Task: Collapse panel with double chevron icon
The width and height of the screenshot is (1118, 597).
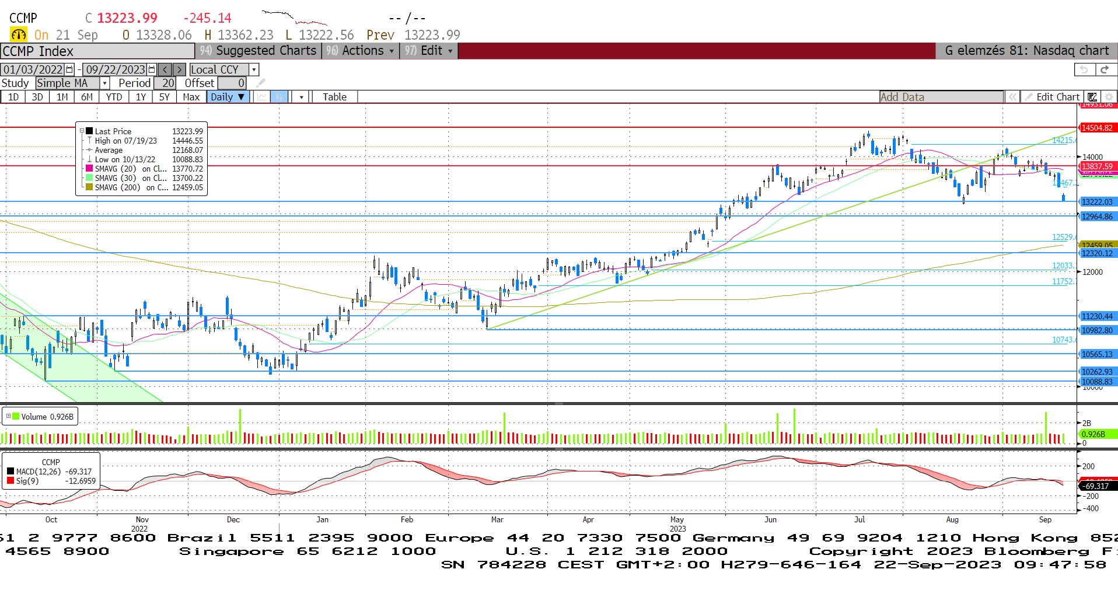Action: (1012, 97)
